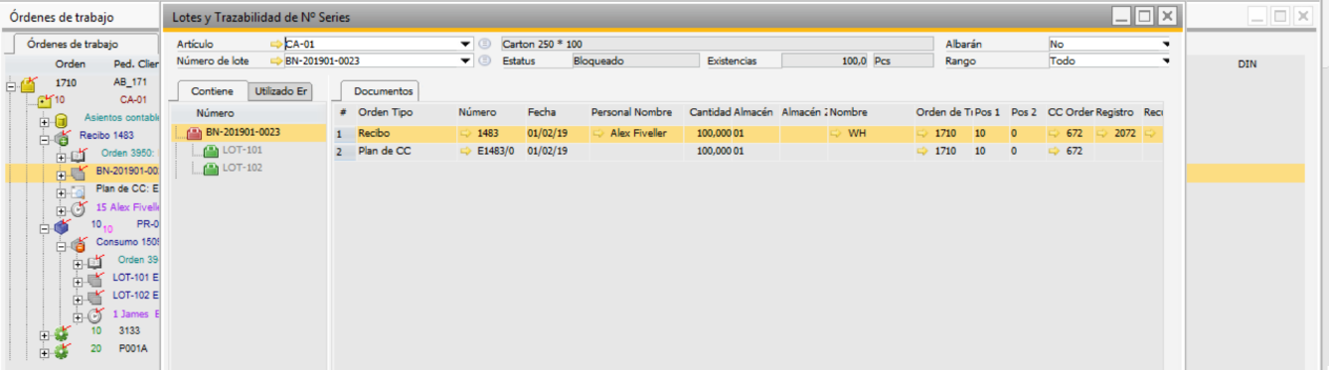The image size is (1331, 370).
Task: Click red batch icon of BN-201901-0023
Action: 194,133
